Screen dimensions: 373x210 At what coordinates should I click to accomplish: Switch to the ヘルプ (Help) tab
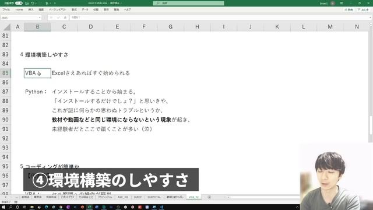[127, 9]
